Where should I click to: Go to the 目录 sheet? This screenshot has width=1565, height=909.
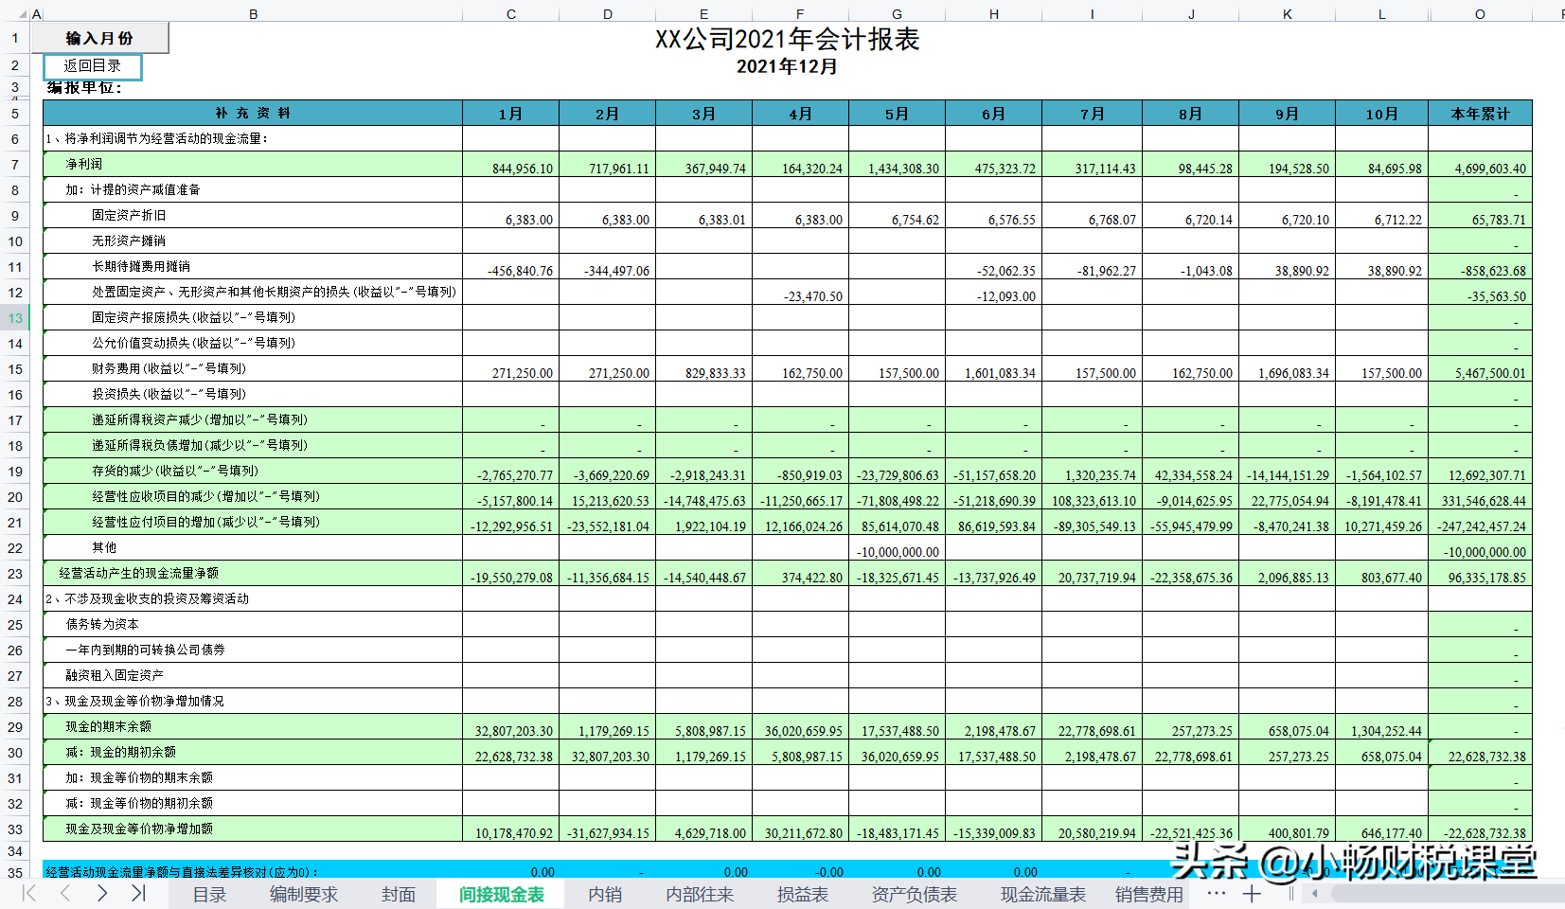point(208,893)
